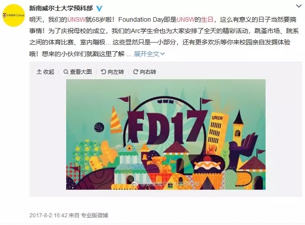Screen dimensions: 305x225
Task: View large image with 查看大图
Action: pos(77,72)
